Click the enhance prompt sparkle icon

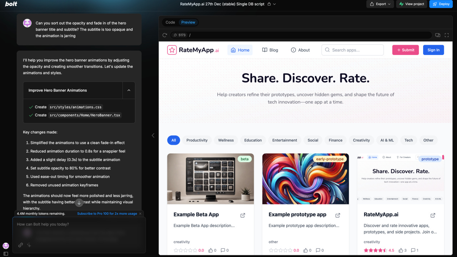[x=29, y=245]
